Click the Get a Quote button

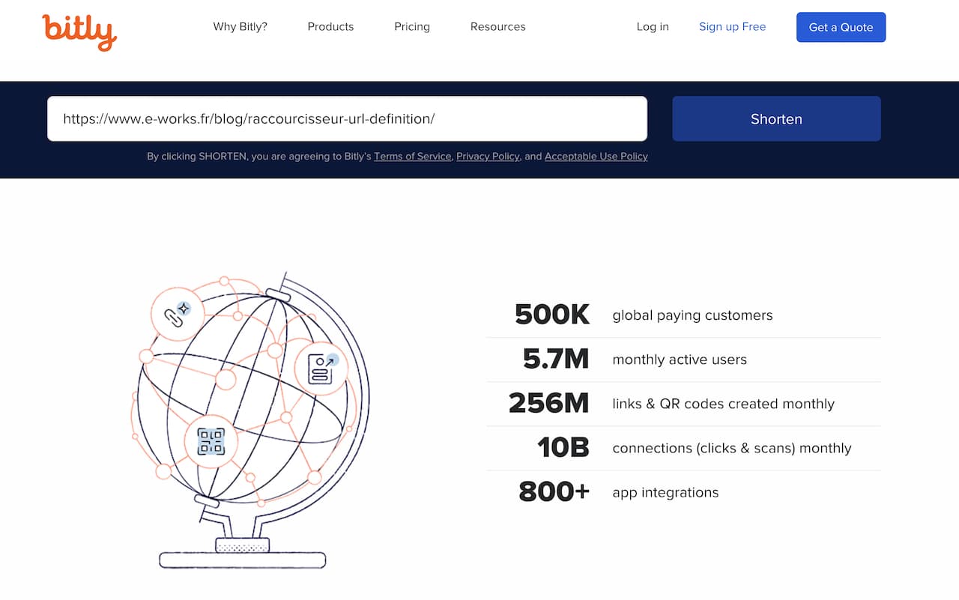click(841, 27)
